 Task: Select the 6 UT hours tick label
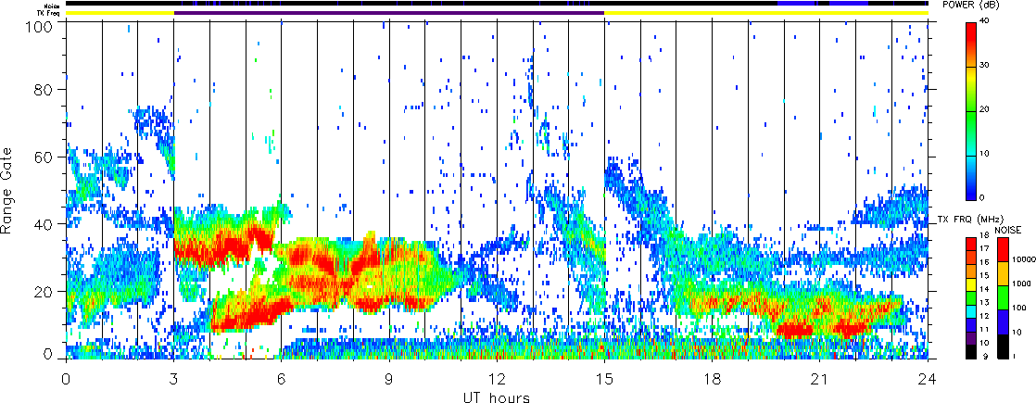coord(282,379)
